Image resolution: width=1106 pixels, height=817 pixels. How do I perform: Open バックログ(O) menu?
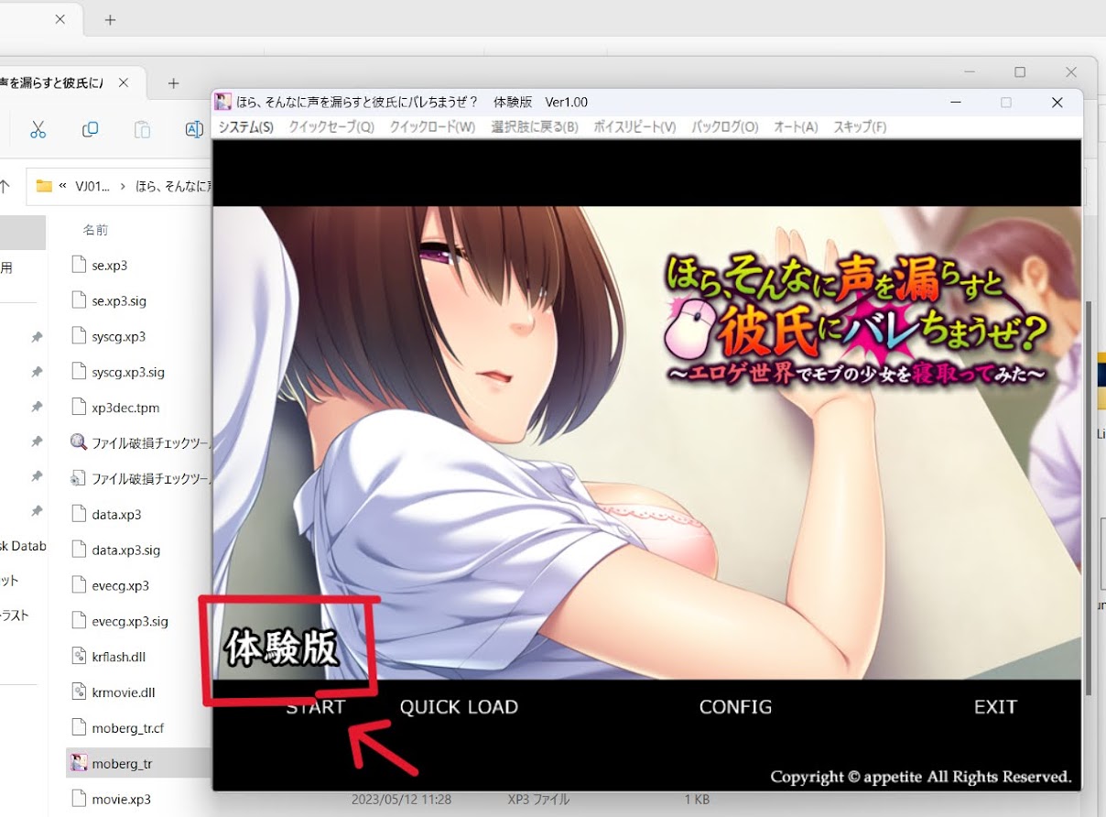tap(724, 127)
